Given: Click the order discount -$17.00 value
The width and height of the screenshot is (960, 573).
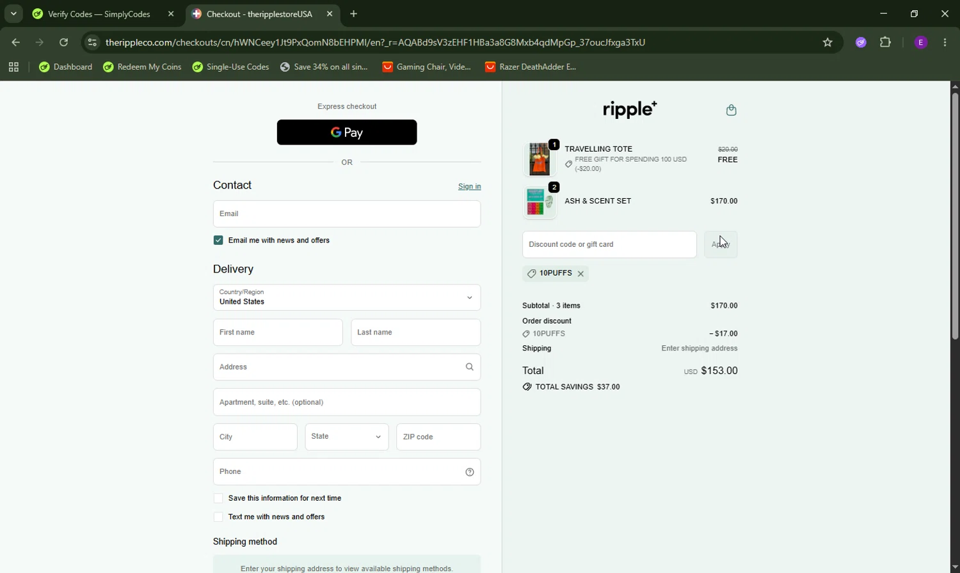Looking at the screenshot, I should point(724,334).
